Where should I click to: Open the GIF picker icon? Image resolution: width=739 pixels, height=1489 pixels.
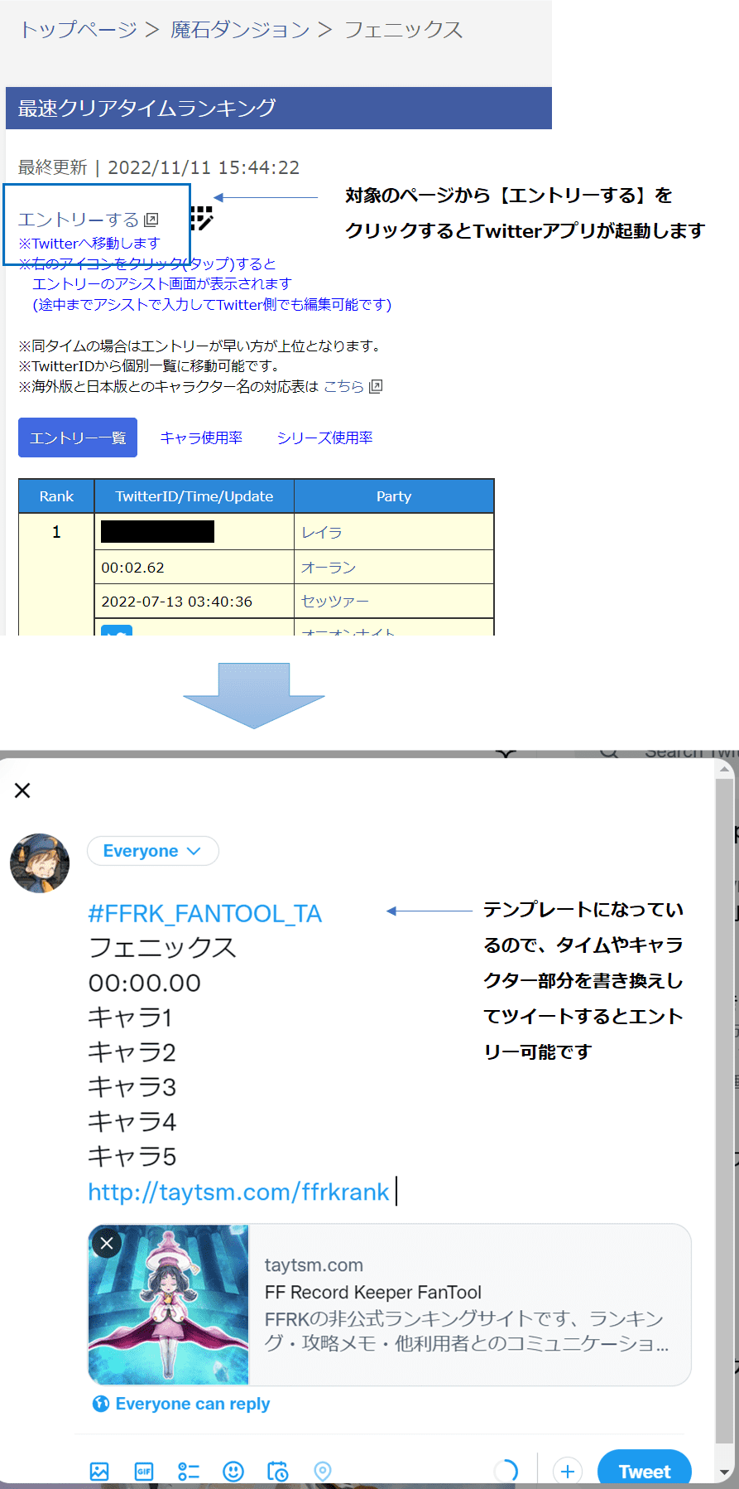click(x=144, y=1471)
